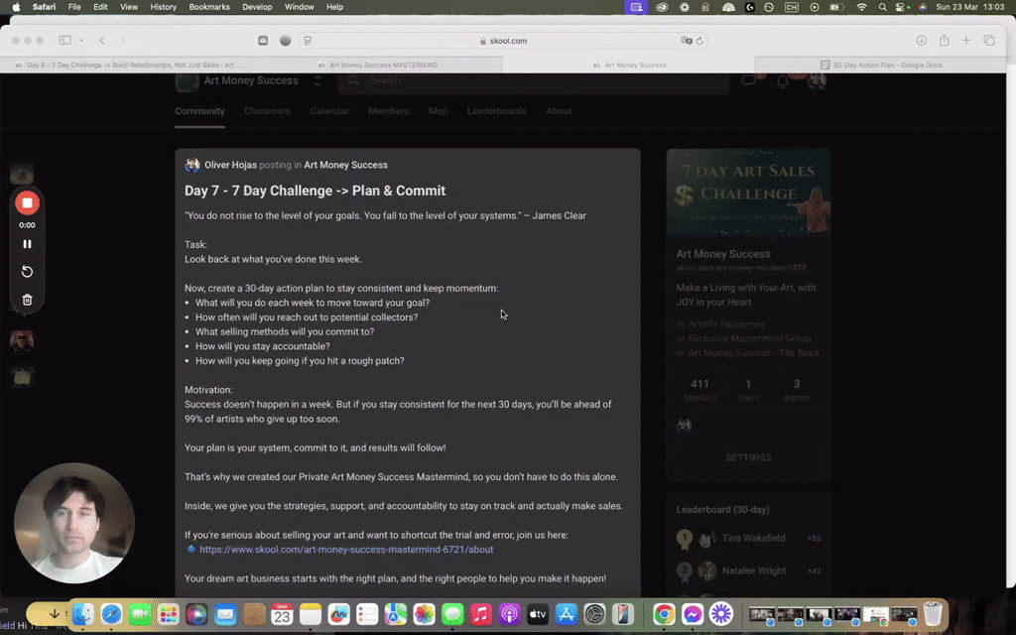This screenshot has height=635, width=1016.
Task: Select the Art Money Success tab
Action: point(629,64)
